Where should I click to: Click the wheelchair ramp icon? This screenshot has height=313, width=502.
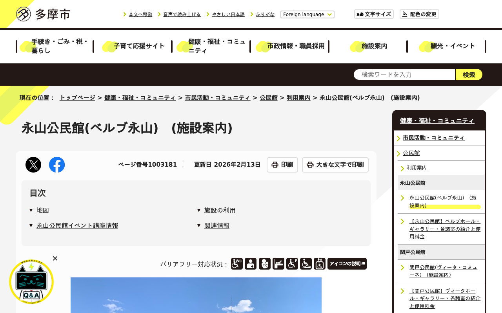pos(306,264)
